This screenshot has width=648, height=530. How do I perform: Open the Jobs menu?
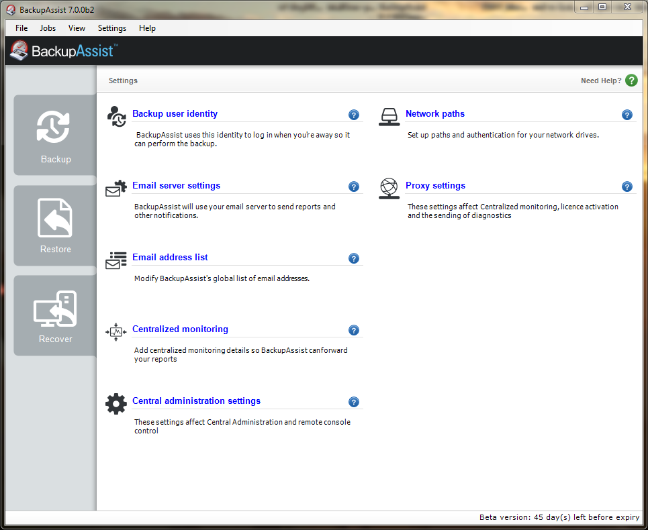[48, 28]
